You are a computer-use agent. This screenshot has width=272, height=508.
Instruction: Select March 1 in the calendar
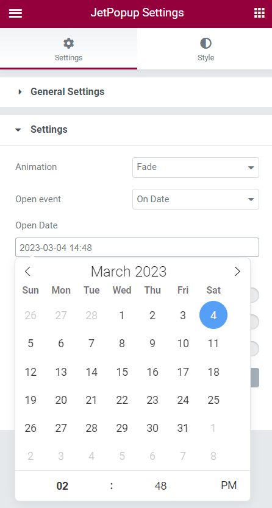(x=122, y=316)
